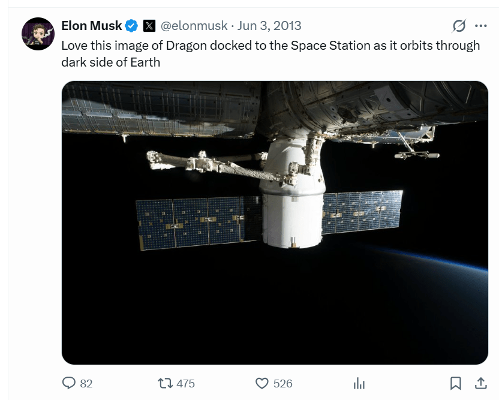Click the Elon Musk display name
Viewport: 499px width, 400px height.
click(92, 26)
